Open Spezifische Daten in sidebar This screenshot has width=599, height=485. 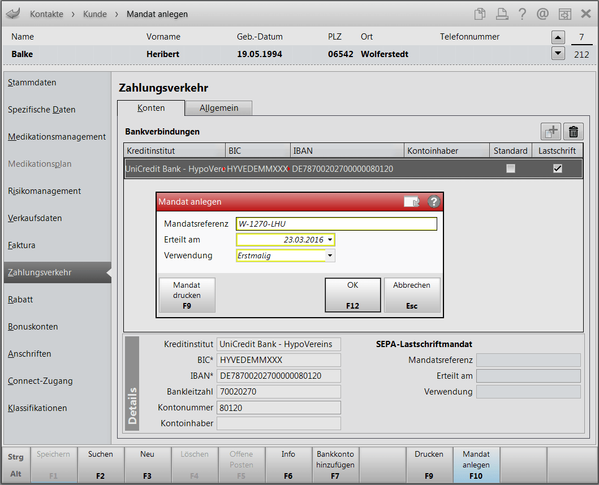click(42, 110)
